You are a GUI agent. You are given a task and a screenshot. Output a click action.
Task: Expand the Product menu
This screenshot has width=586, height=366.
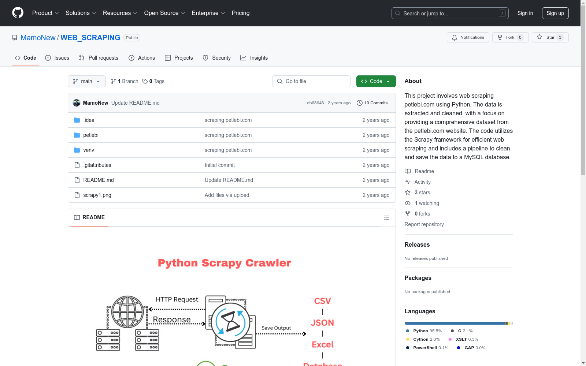(x=45, y=13)
